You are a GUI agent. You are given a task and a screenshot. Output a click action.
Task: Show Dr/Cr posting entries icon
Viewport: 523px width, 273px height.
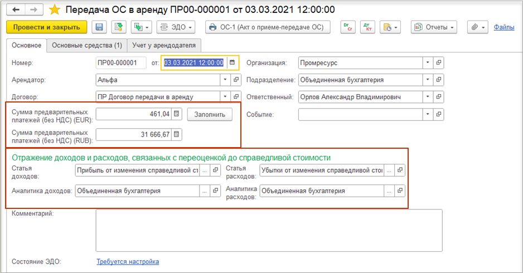(348, 27)
